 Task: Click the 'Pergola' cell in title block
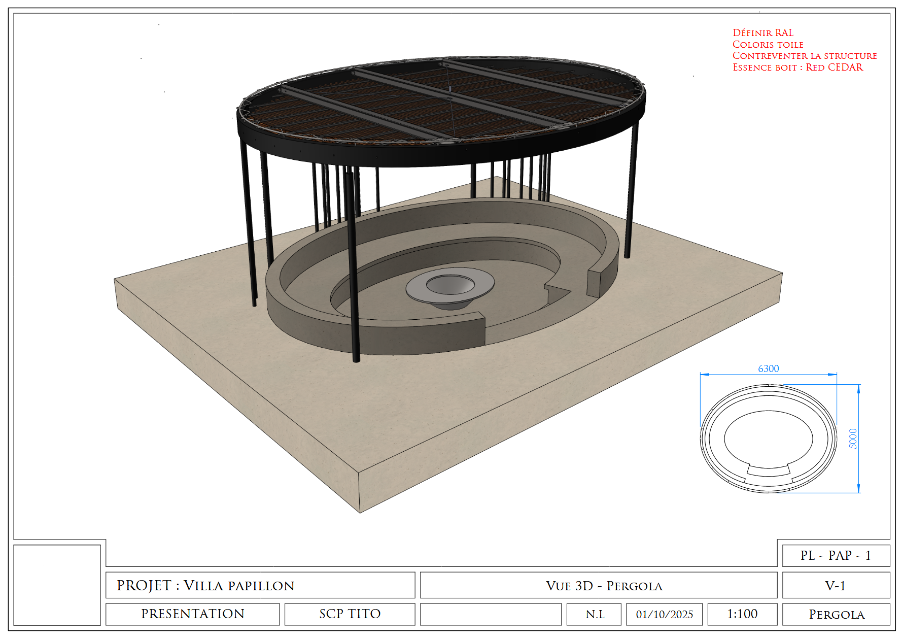[836, 615]
